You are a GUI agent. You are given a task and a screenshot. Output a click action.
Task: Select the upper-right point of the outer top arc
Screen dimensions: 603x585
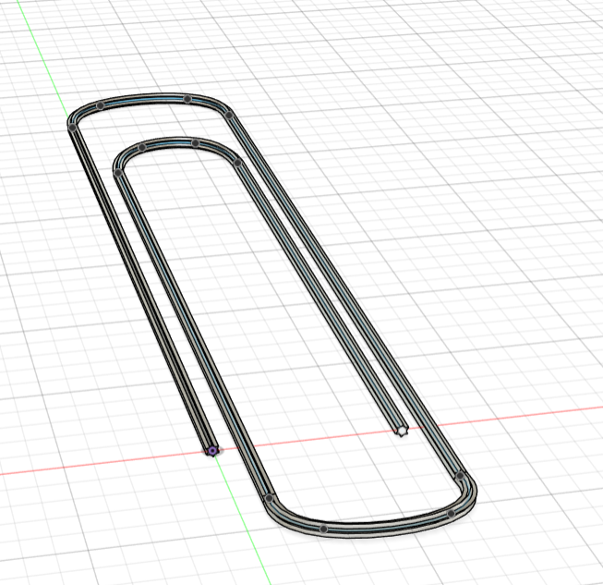pos(227,116)
